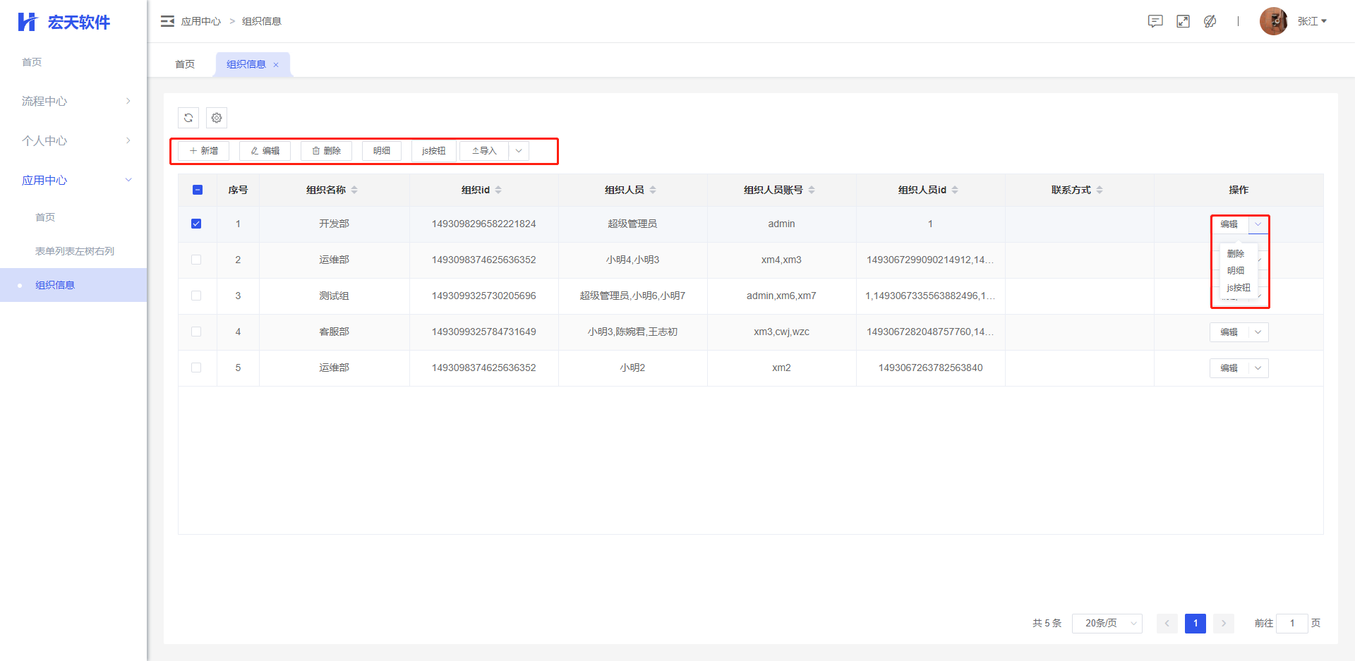Toggle the select-all header checkbox
The image size is (1355, 661).
pyautogui.click(x=198, y=190)
